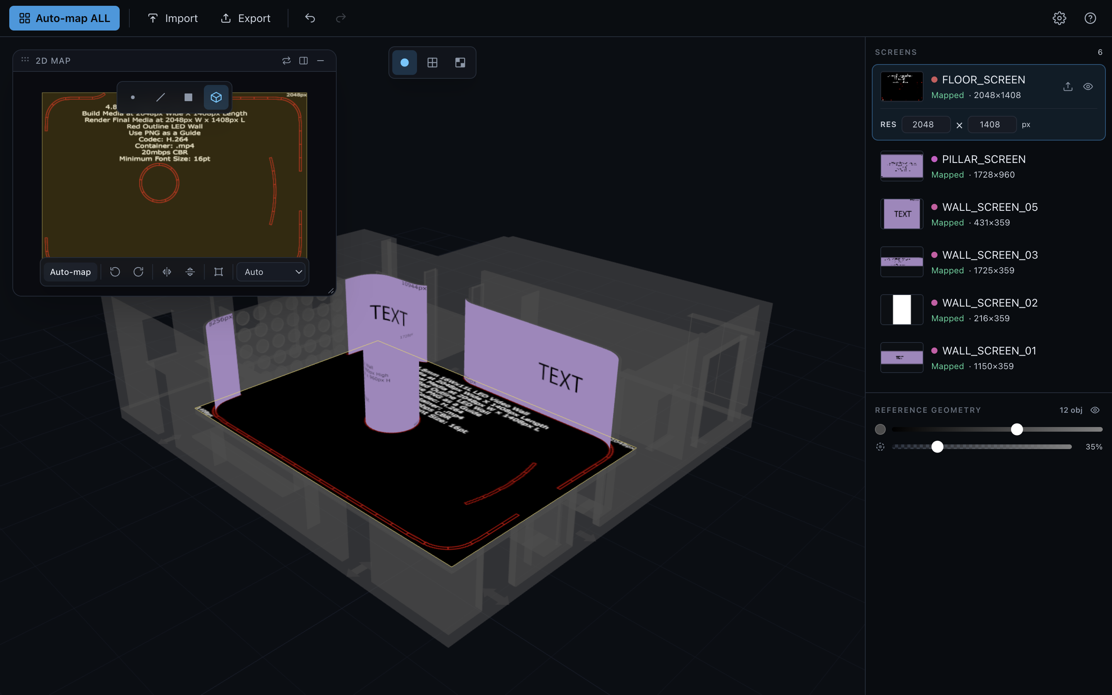Open the help icon
This screenshot has width=1112, height=695.
(1090, 18)
